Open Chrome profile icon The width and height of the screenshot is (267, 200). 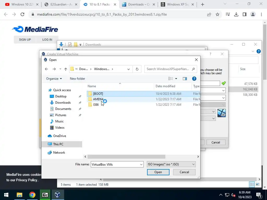pos(253,15)
